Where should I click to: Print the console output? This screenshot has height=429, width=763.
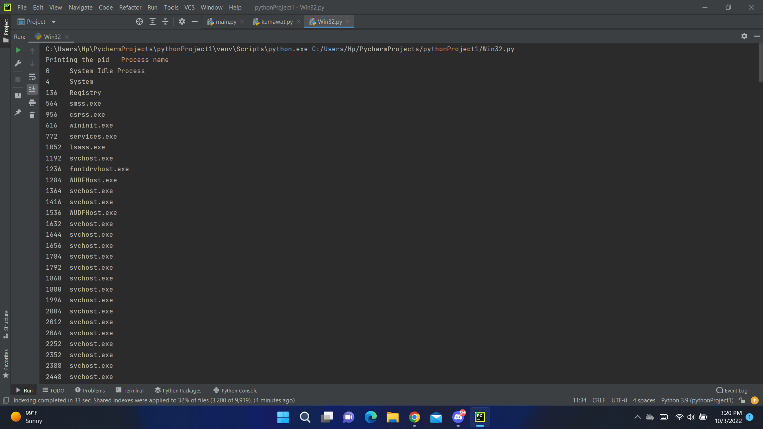(32, 102)
